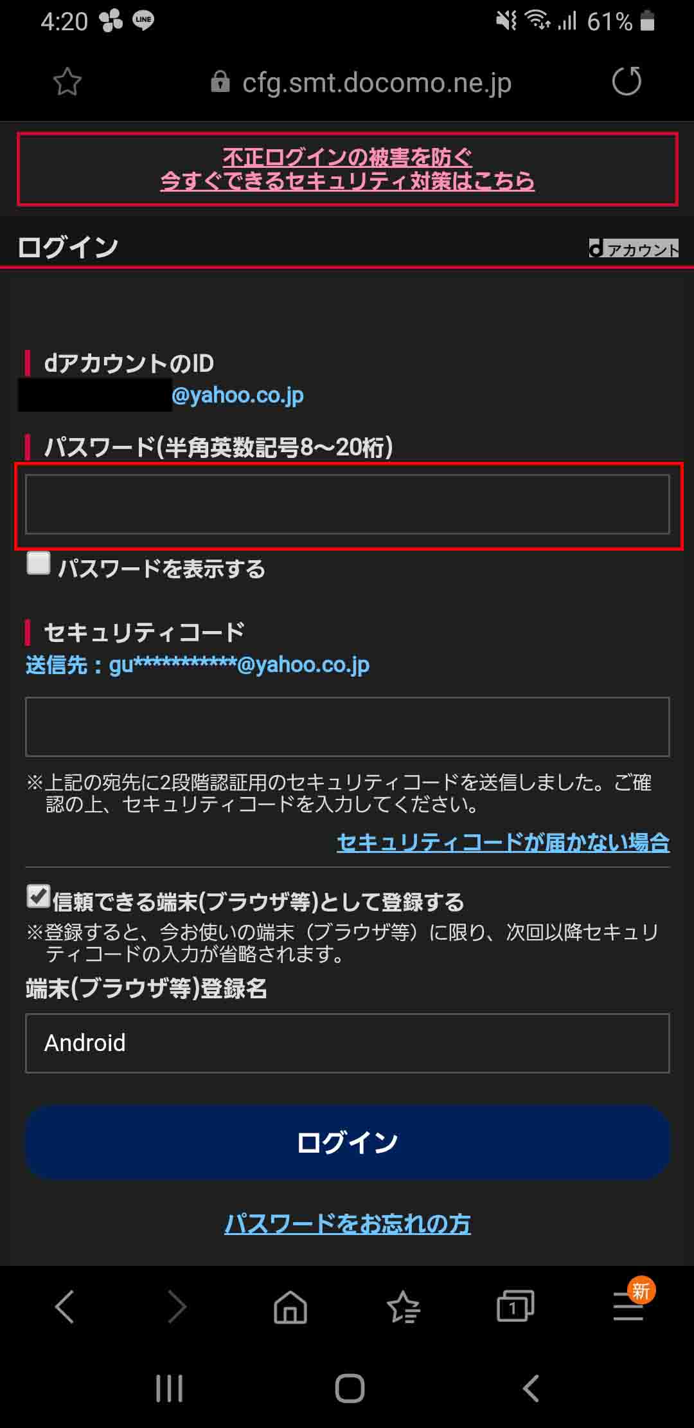Tap the blue ログイン button
694x1428 pixels.
(x=348, y=1142)
